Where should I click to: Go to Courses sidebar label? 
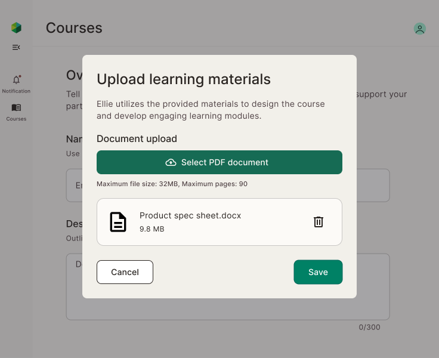16,119
